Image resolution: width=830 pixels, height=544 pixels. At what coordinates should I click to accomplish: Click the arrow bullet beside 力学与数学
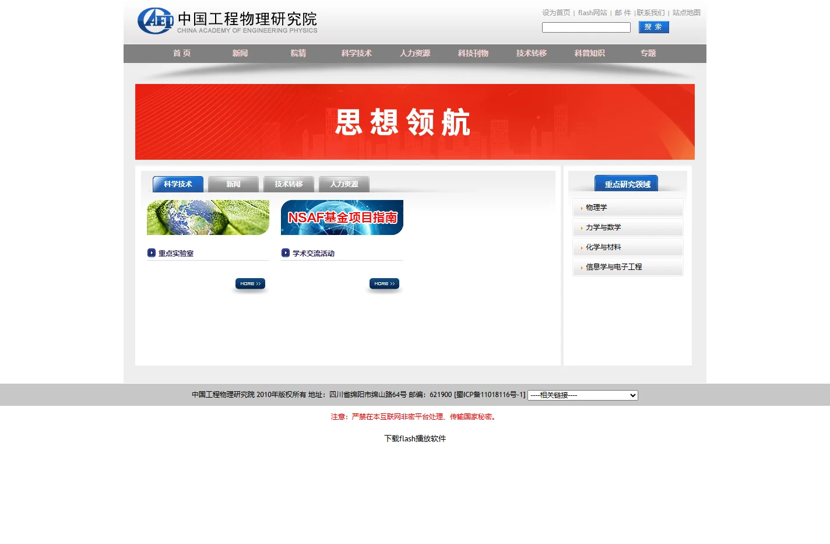click(x=582, y=228)
